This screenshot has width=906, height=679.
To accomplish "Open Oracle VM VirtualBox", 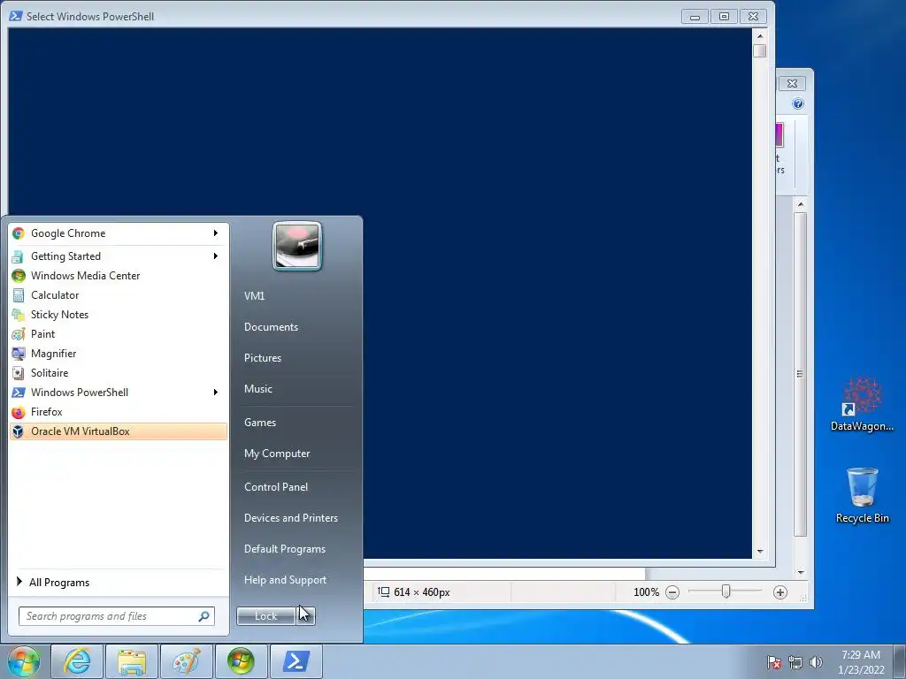I will click(x=119, y=431).
